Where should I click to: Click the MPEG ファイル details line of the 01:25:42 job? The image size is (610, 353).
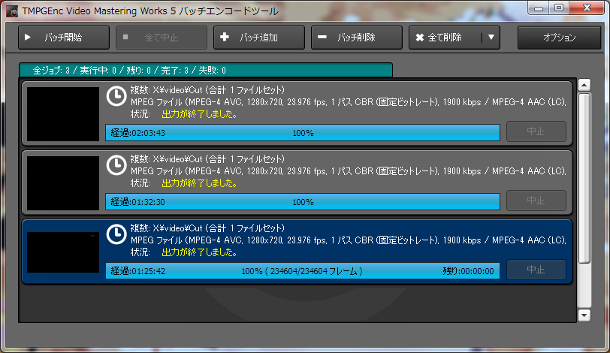pos(348,240)
